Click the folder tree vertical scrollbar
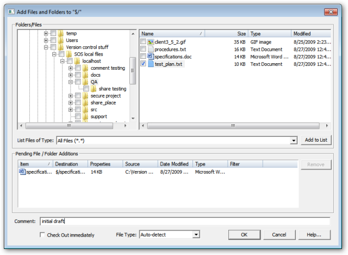This screenshot has width=348, height=255. [x=132, y=71]
